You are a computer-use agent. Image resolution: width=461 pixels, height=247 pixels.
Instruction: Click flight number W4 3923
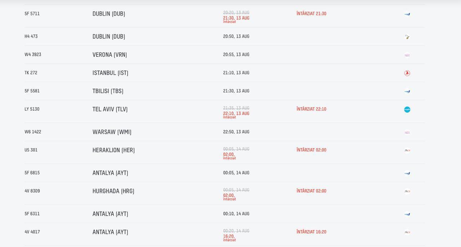click(33, 55)
